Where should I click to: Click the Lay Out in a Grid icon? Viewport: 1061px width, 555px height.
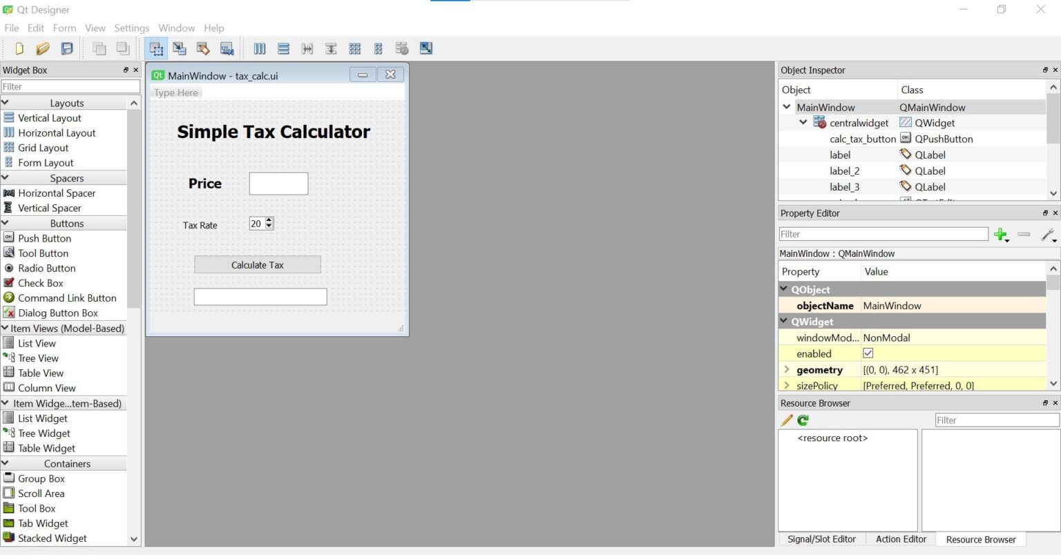(x=354, y=48)
